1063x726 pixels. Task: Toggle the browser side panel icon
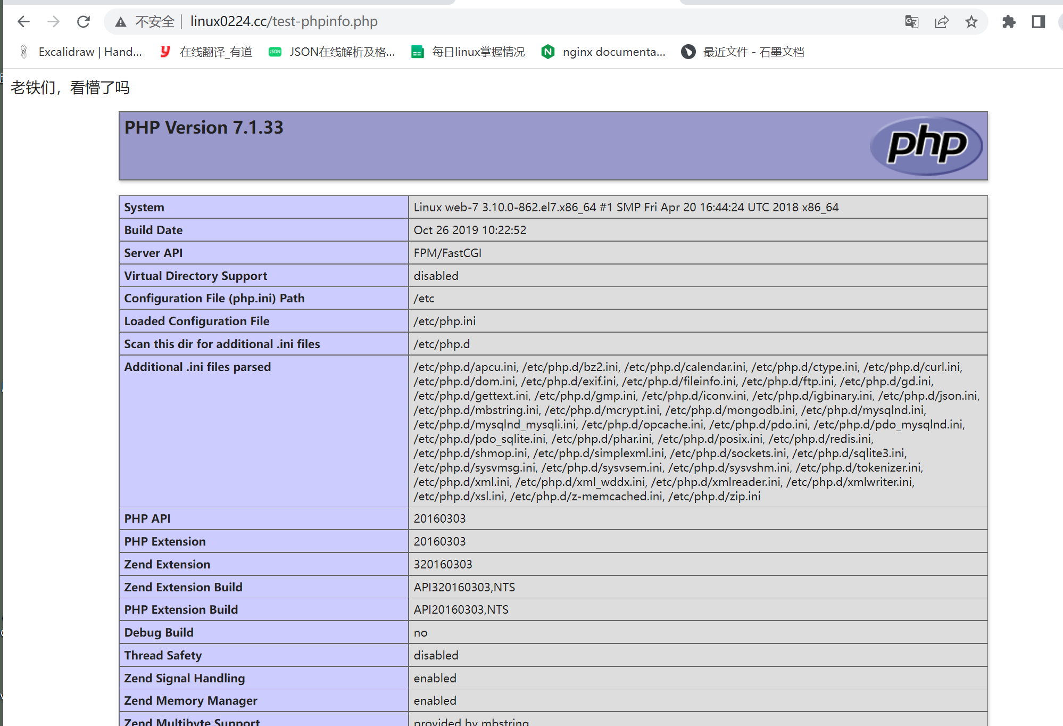(1038, 22)
